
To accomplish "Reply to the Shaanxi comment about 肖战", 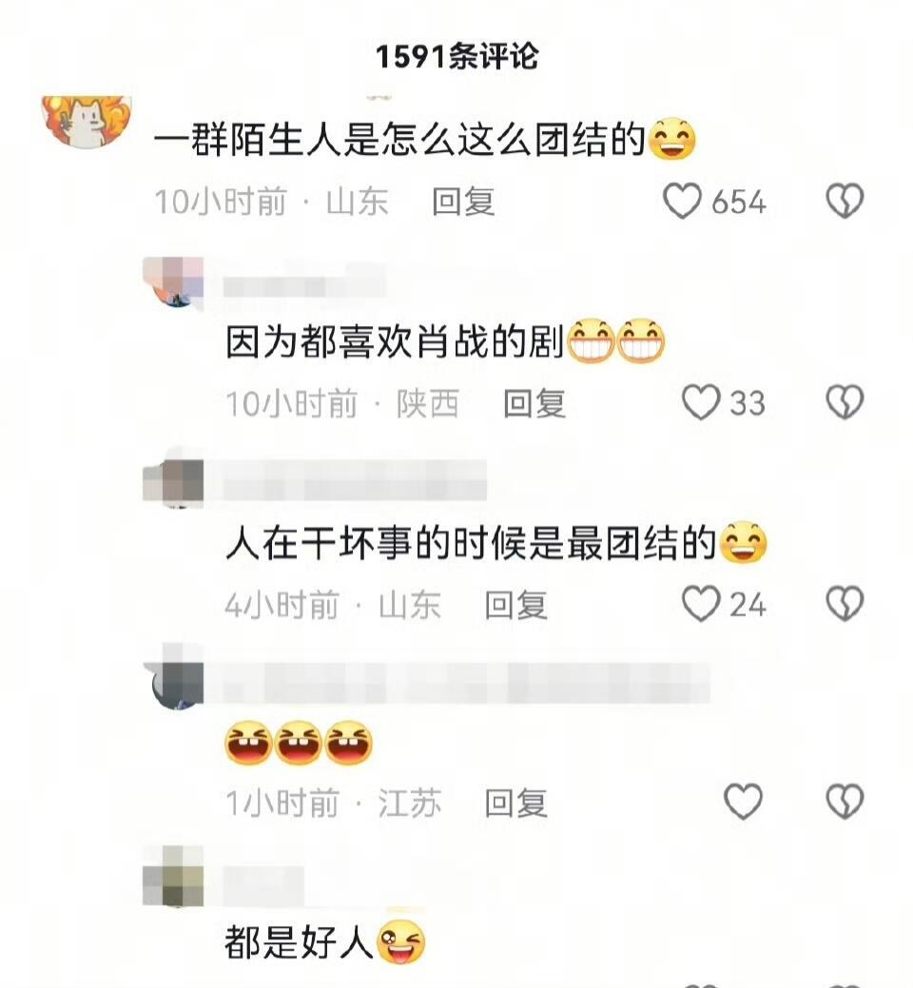I will pyautogui.click(x=534, y=403).
